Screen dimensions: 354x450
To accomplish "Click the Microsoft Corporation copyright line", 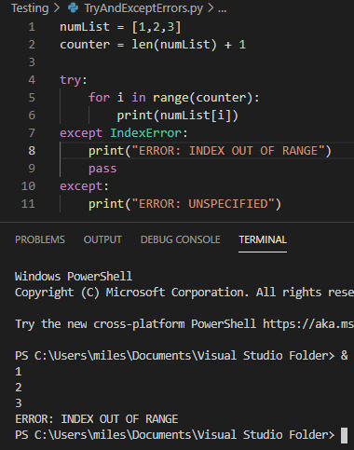I will coord(184,293).
